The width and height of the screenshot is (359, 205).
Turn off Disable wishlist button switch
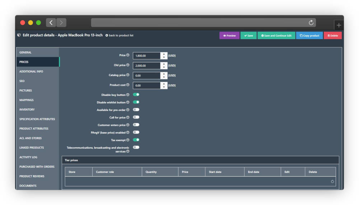[136, 102]
